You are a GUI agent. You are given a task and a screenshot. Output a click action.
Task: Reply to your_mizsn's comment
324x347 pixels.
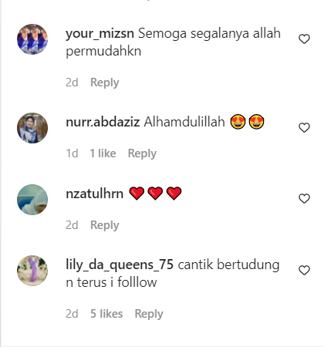tap(105, 83)
